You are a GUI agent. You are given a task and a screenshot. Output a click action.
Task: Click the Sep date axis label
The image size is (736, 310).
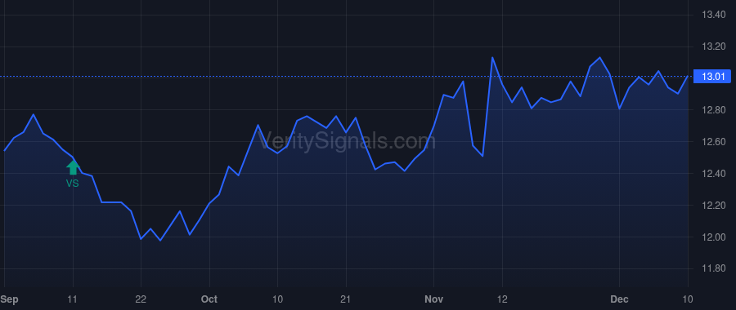(9, 299)
